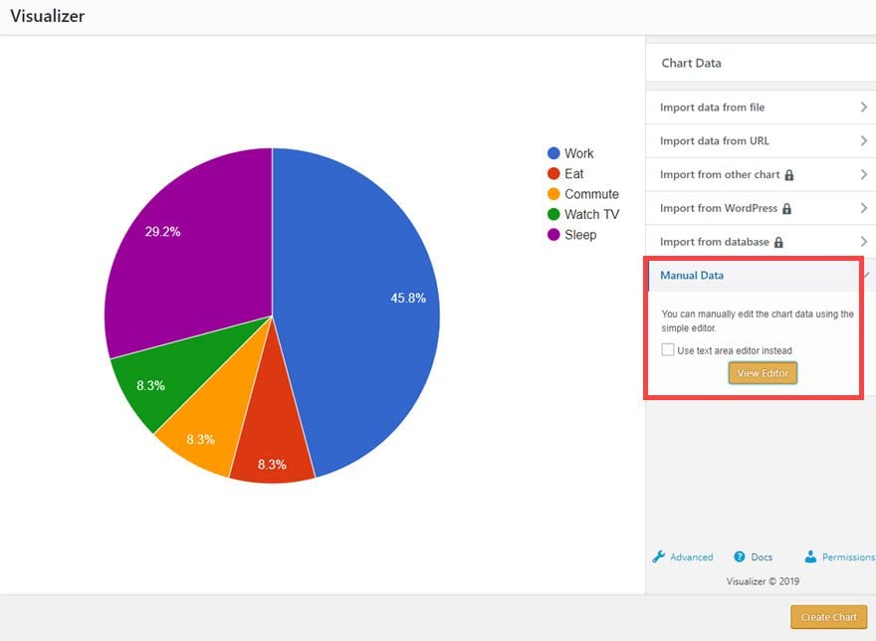Click the Create Chart button
Screen dimensions: 876x641
click(x=828, y=617)
